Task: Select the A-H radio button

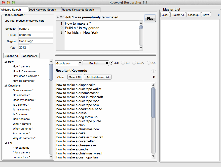Action: click(x=111, y=63)
